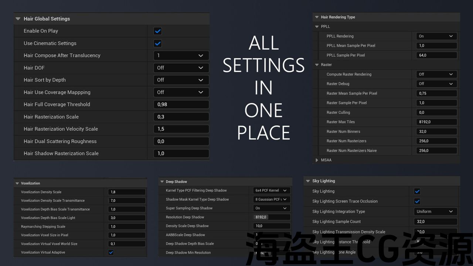Collapse the Hair Rendering Type section
473x266 pixels.
tap(317, 17)
